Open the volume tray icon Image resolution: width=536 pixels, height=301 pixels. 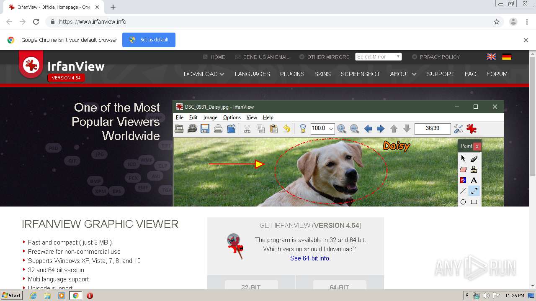coord(486,296)
